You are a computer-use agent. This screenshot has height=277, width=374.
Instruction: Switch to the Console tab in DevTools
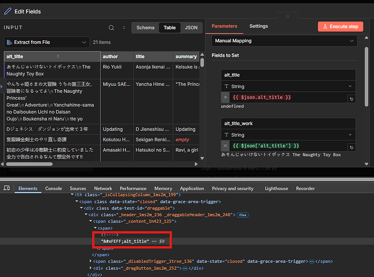click(x=54, y=188)
